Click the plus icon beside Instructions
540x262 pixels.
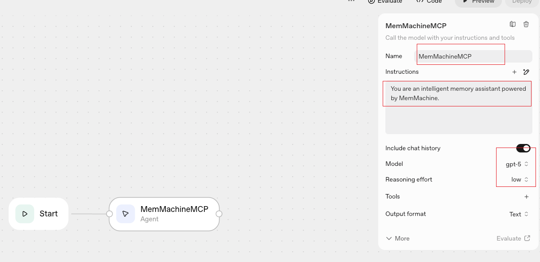tap(514, 72)
